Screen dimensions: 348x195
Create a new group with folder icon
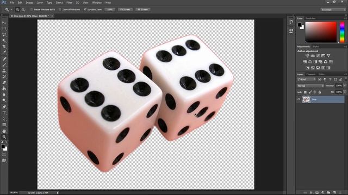(328, 193)
